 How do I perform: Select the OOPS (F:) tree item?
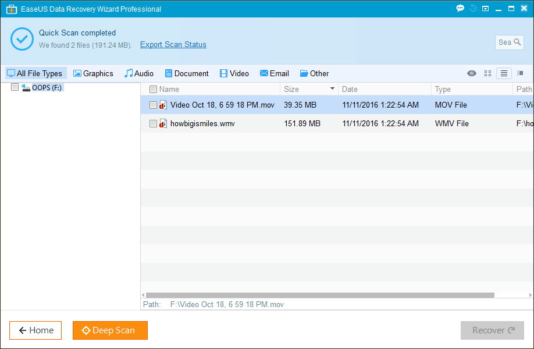click(x=47, y=88)
